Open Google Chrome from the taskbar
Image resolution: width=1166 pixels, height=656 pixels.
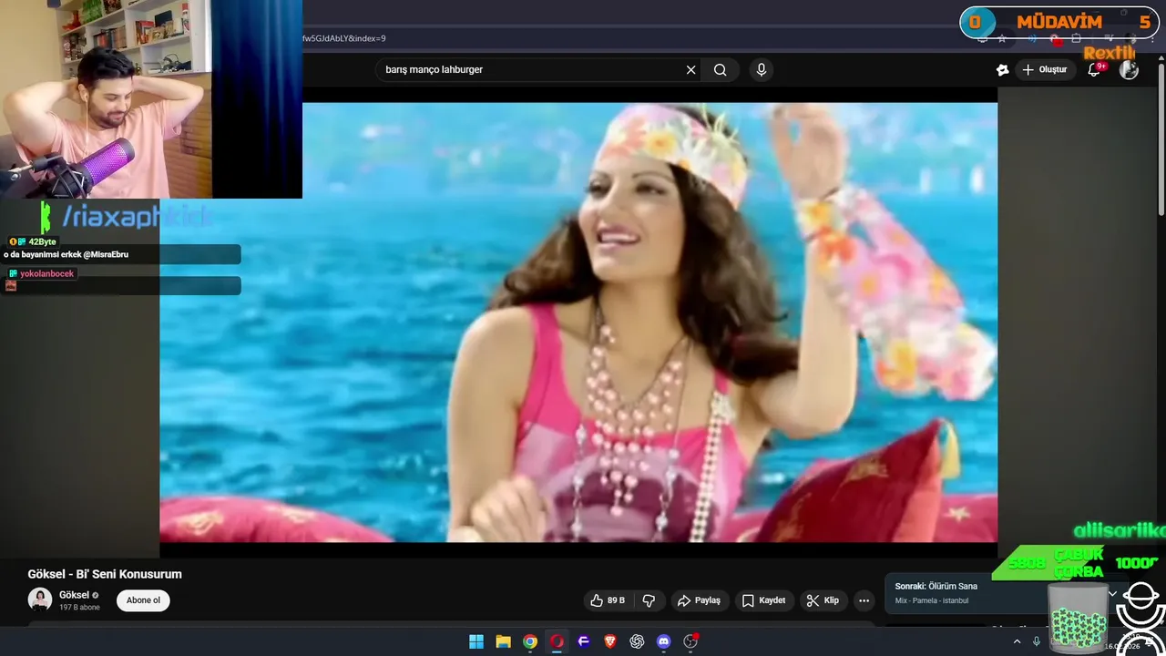click(x=530, y=641)
